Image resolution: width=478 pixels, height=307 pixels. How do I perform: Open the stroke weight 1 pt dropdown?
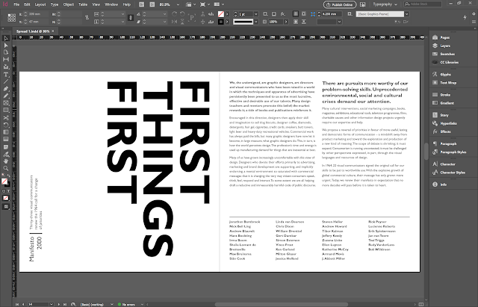pos(255,14)
